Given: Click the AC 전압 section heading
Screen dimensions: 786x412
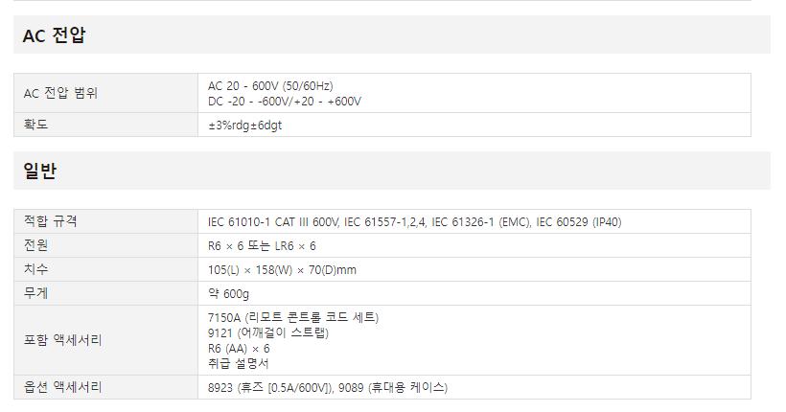Looking at the screenshot, I should click(x=54, y=35).
